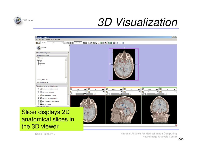Click the yellow viewer slice offset slider
200x154 pixels.
[120, 94]
